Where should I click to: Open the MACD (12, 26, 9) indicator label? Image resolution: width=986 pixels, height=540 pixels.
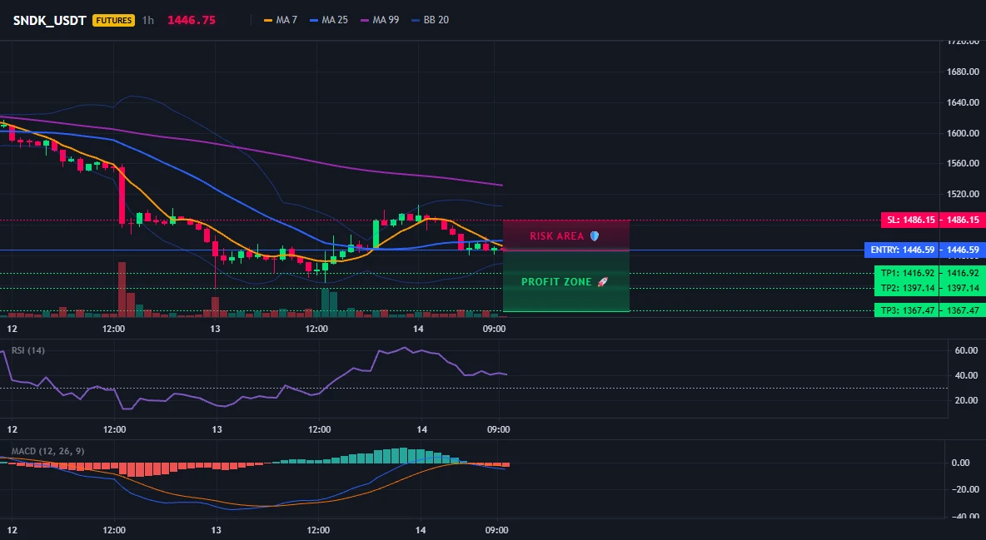pos(47,451)
